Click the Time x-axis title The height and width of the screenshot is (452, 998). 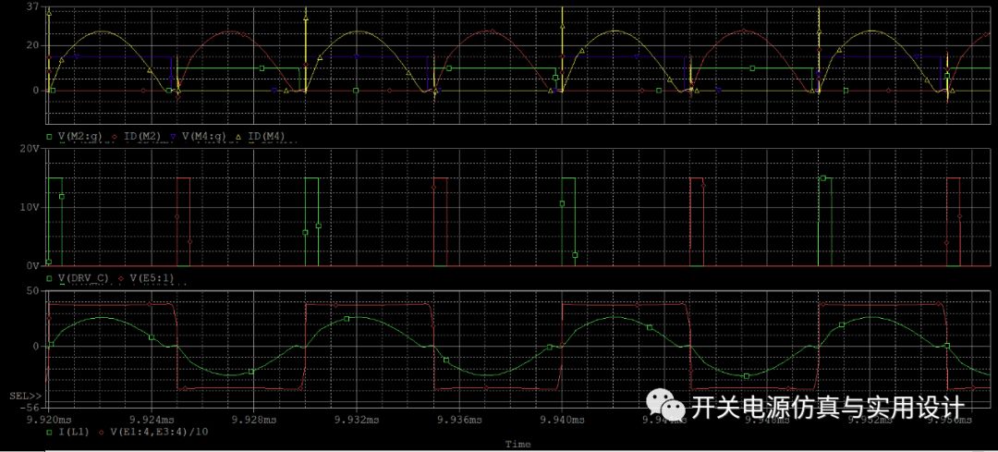tap(517, 445)
